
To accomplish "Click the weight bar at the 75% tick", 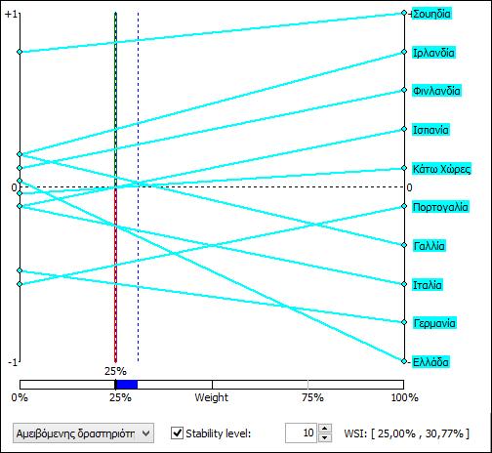I will tap(307, 385).
